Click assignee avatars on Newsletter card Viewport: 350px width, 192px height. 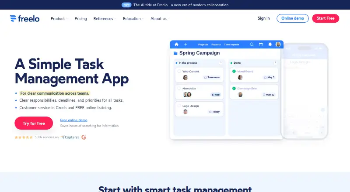187,94
